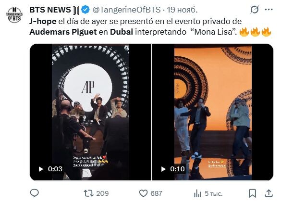Screen dimensions: 281x204
Task: Open the right orange-background video thumbnail
Action: pos(213,112)
